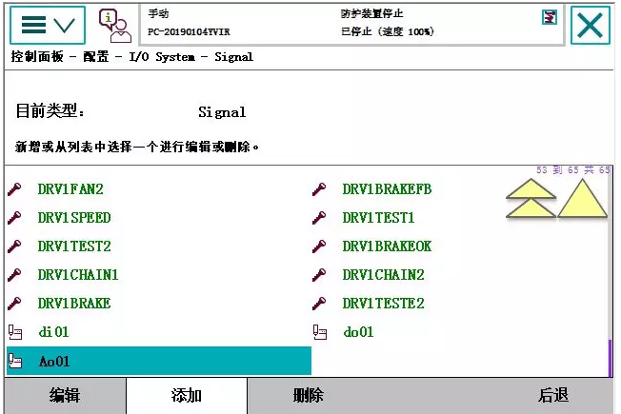Select the pin icon next to DRV1TEST1
The image size is (621, 414).
(x=319, y=218)
